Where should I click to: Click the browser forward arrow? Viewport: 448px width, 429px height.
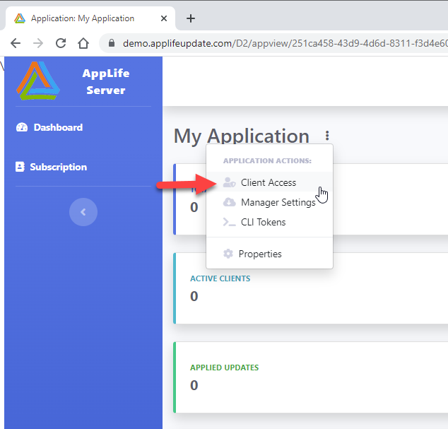(x=38, y=43)
